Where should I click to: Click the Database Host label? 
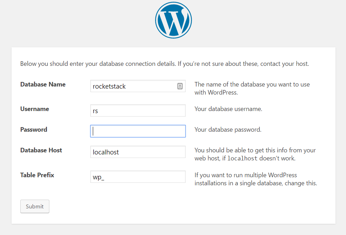point(41,150)
